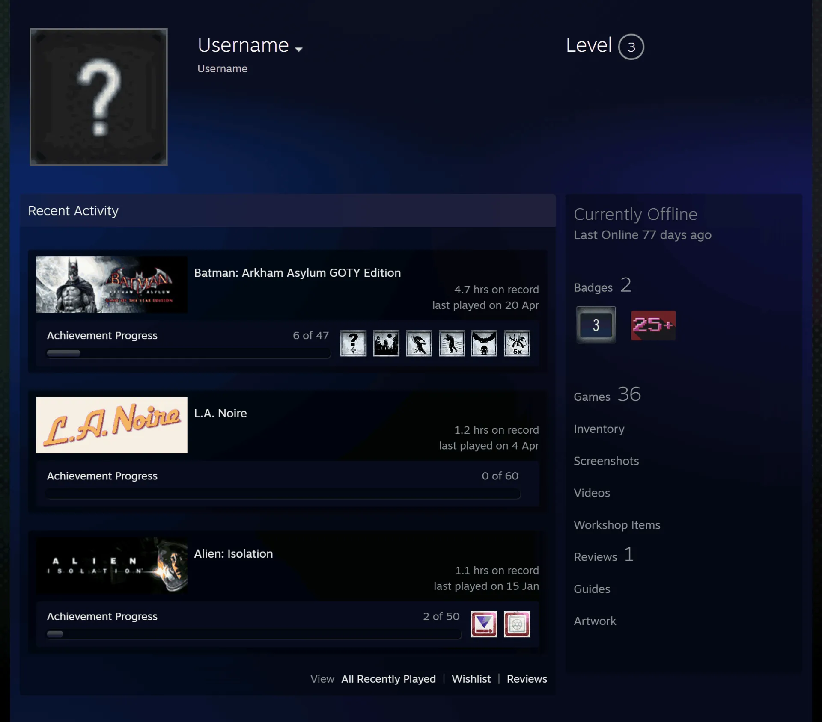The height and width of the screenshot is (722, 822).
Task: Open the question-mark Batman achievement icon
Action: tap(353, 343)
